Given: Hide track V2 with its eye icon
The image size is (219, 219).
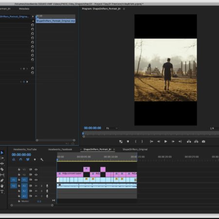Looking at the screenshot, I should (36, 175).
